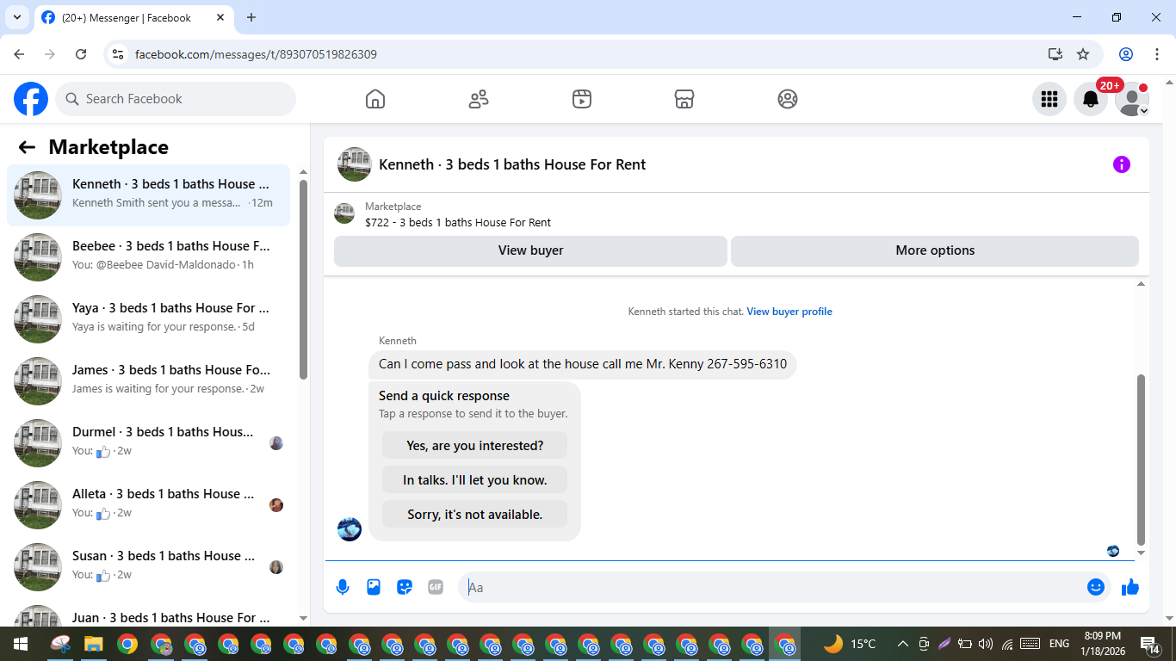Image resolution: width=1176 pixels, height=661 pixels.
Task: Open Kenneth conversation in the list
Action: tap(148, 195)
